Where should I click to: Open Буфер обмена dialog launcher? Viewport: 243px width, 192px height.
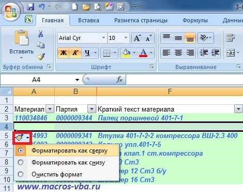point(49,66)
